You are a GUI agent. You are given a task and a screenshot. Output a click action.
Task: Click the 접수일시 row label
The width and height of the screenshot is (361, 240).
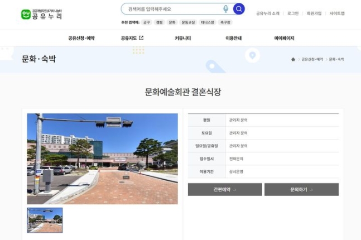(206, 159)
